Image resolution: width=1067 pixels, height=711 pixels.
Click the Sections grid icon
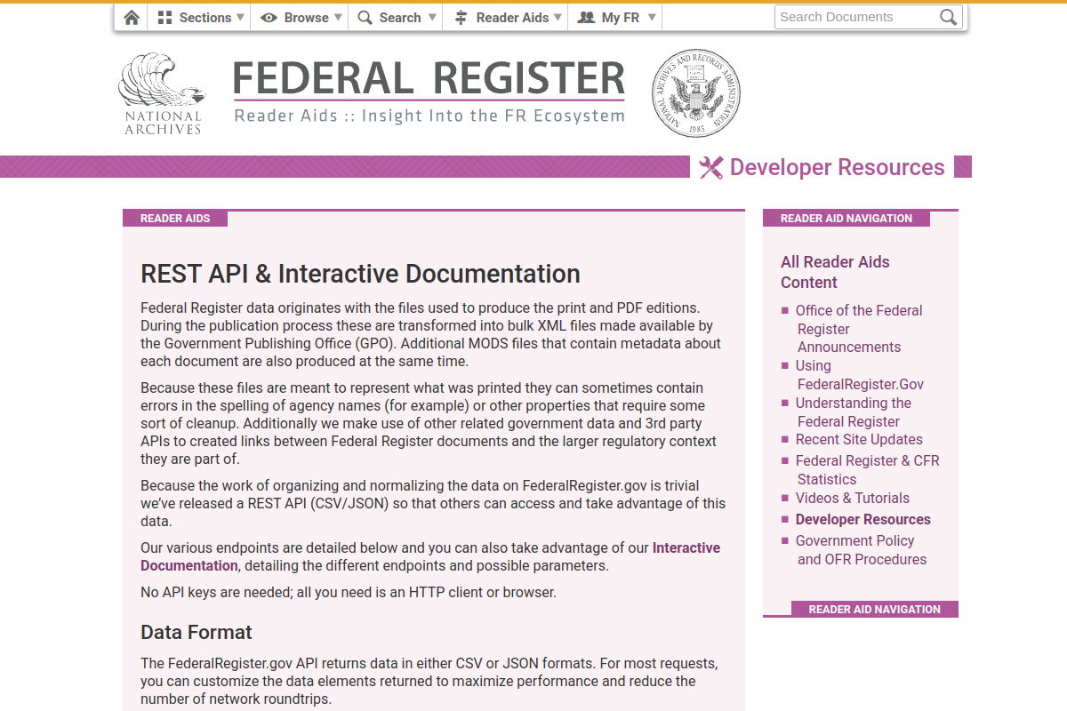click(x=164, y=17)
